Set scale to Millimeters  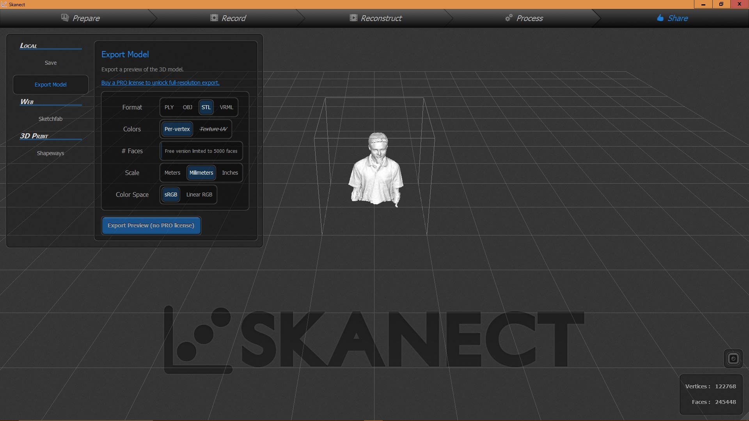(201, 173)
